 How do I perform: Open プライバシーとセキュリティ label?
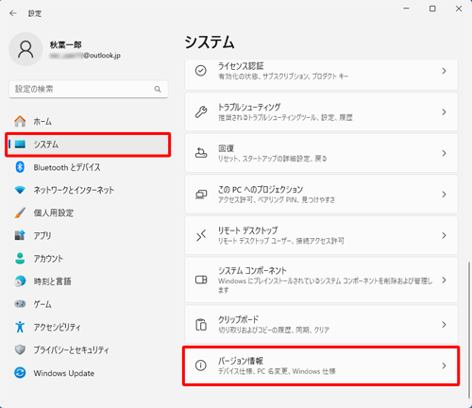pyautogui.click(x=71, y=349)
